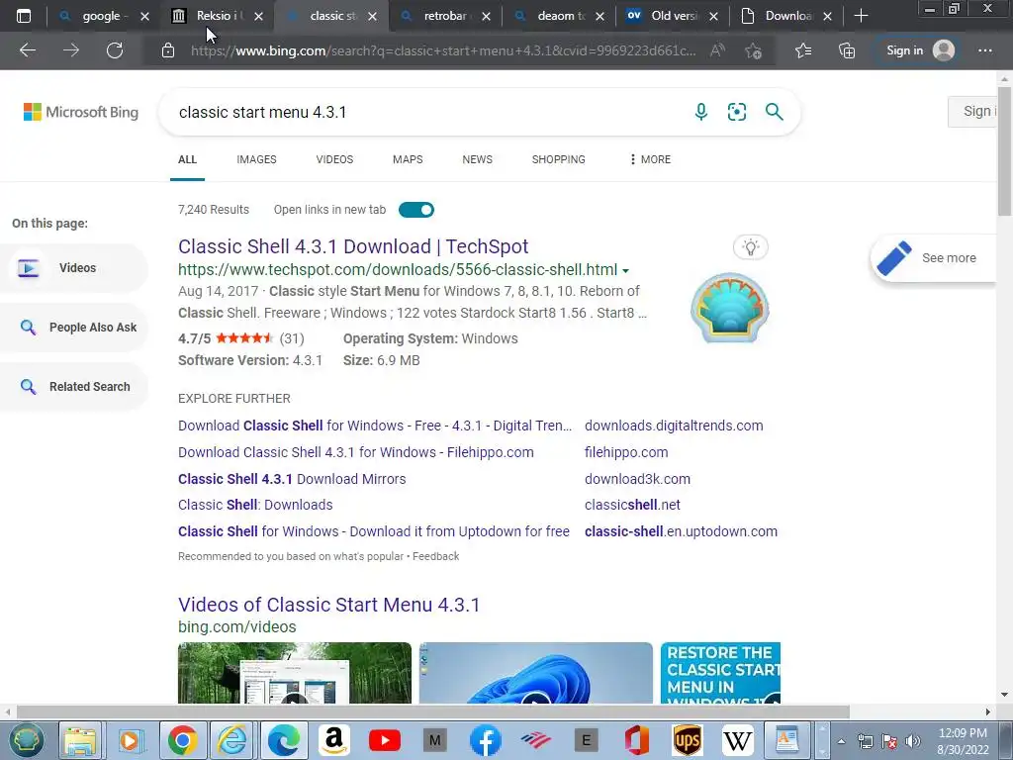Click the volume speaker tray icon
Viewport: 1013px width, 760px height.
point(913,741)
